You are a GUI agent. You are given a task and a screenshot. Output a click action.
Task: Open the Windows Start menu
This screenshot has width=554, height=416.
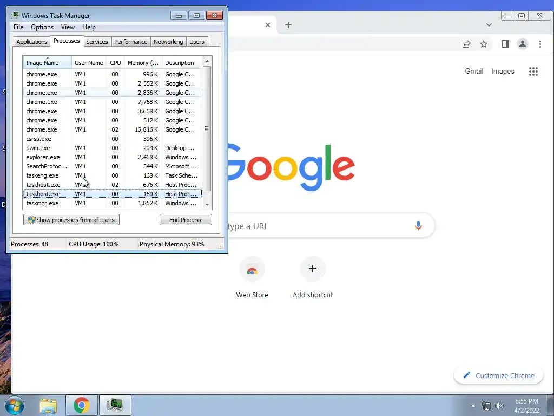(15, 405)
